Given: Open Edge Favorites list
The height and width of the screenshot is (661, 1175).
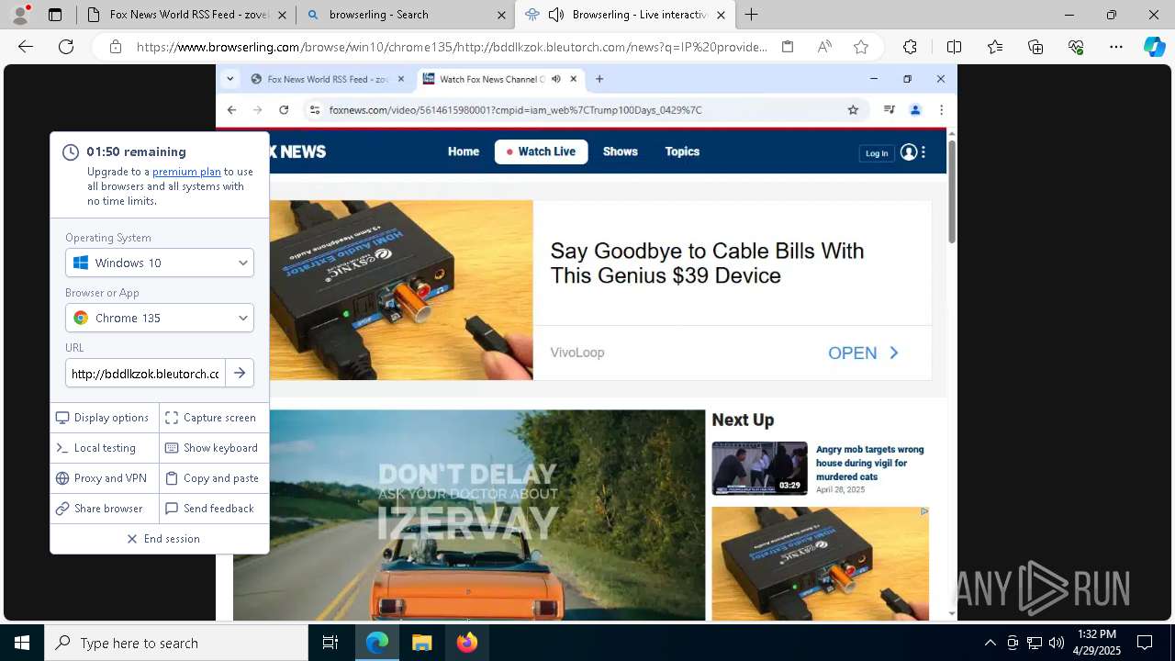Looking at the screenshot, I should click(x=995, y=47).
